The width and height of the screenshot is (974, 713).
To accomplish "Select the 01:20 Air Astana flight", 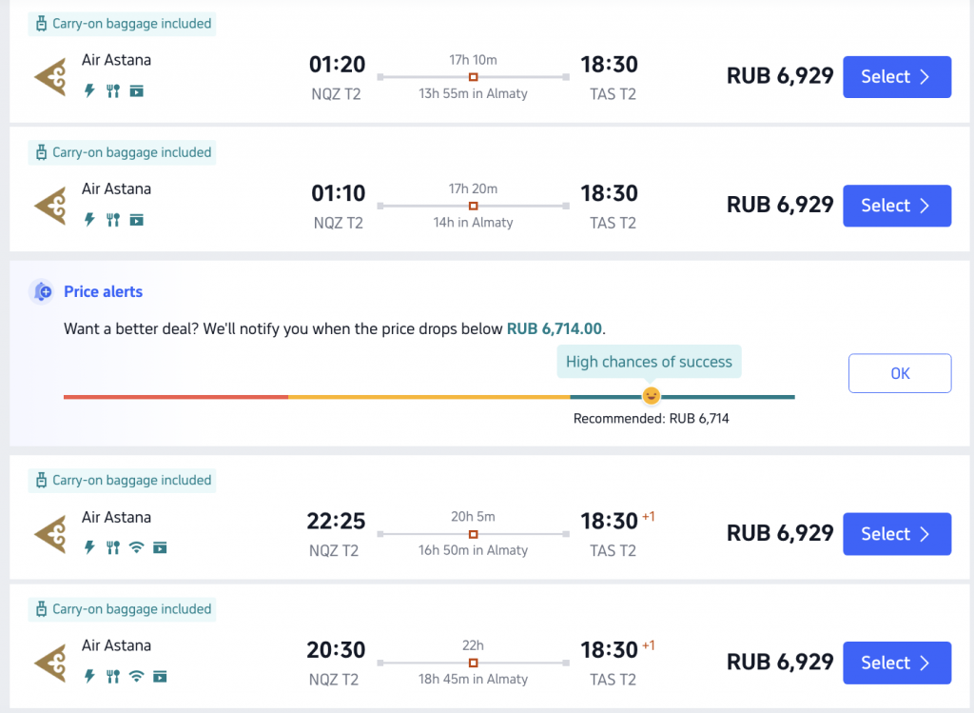I will pyautogui.click(x=896, y=76).
